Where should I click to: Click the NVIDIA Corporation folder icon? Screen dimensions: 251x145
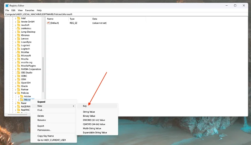point(19,69)
